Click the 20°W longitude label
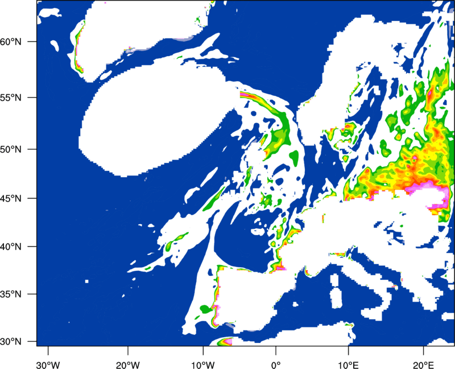Viewport: 455px width, 369px height. click(127, 365)
